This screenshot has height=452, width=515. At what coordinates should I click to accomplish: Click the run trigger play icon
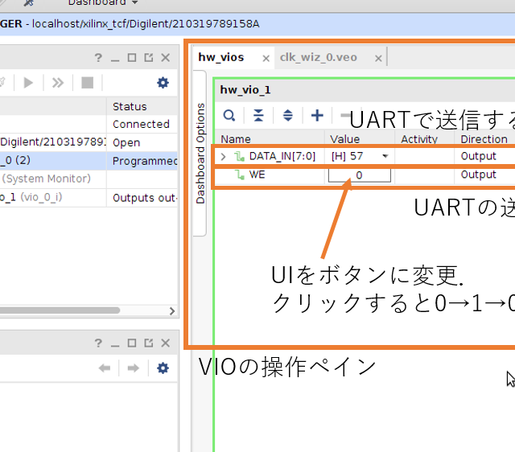[x=29, y=82]
